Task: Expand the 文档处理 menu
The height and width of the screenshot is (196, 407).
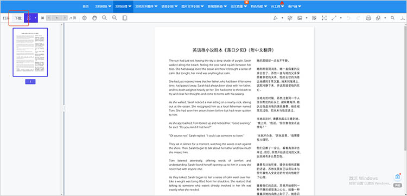Action: [x=123, y=6]
